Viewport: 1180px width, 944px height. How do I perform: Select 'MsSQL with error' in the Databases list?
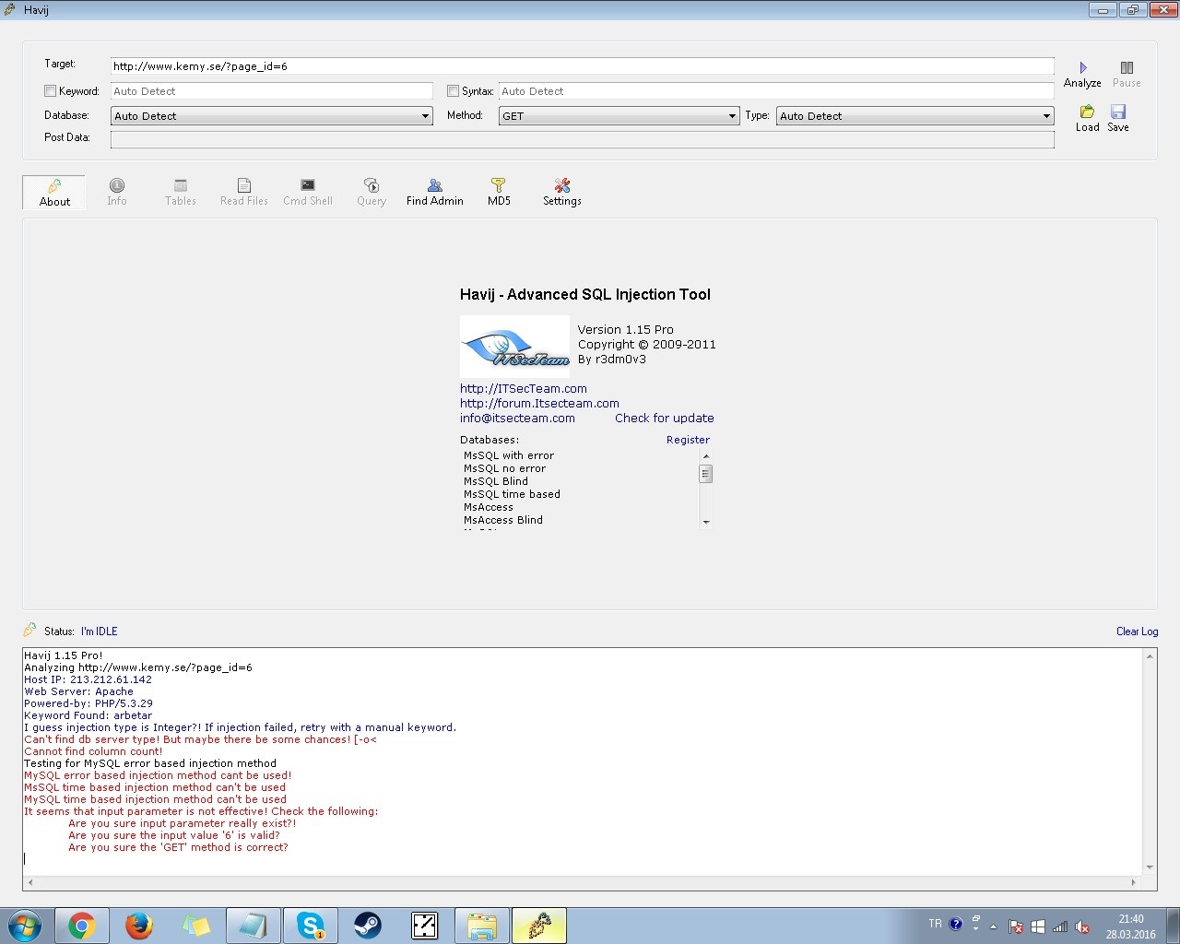tap(509, 455)
